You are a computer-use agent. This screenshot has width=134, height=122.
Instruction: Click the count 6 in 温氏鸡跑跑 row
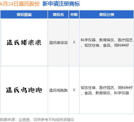coord(74,90)
